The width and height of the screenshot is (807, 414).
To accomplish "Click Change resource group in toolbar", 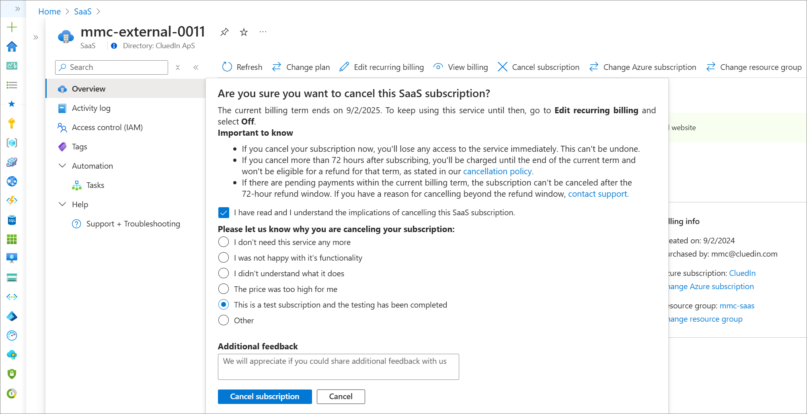I will [754, 67].
